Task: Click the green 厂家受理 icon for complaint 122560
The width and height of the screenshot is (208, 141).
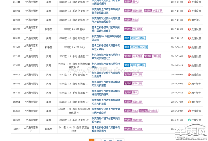Action: point(189,120)
